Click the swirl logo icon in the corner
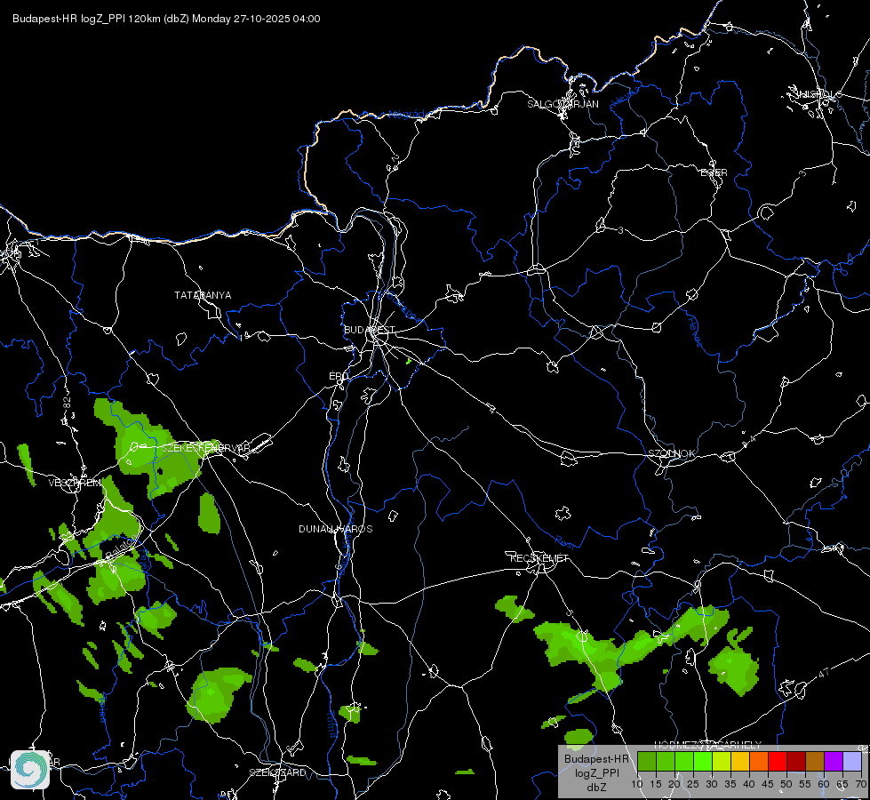The width and height of the screenshot is (870, 800). 30,770
